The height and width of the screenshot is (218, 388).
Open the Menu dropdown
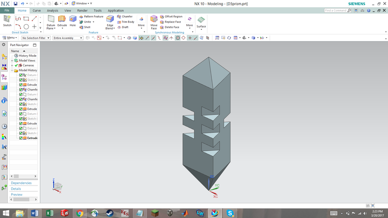tap(10, 38)
